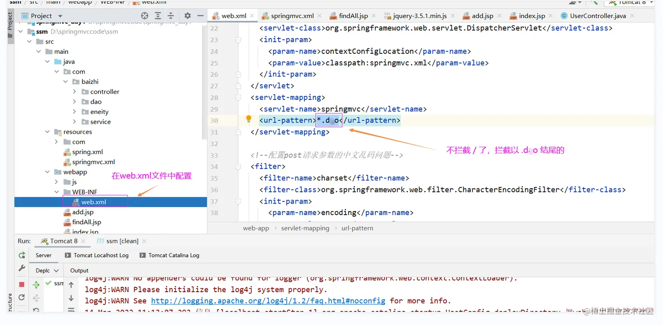The image size is (663, 325).
Task: Click the yellow lightbulb intention icon
Action: pos(249,119)
